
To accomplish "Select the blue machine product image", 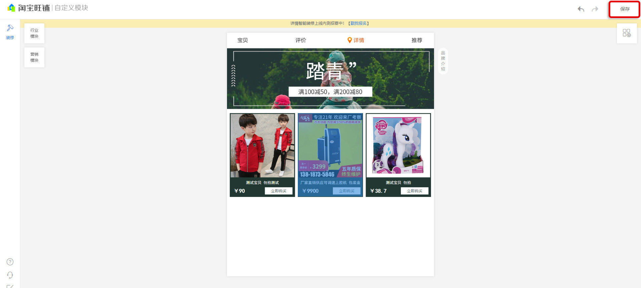I will point(331,146).
